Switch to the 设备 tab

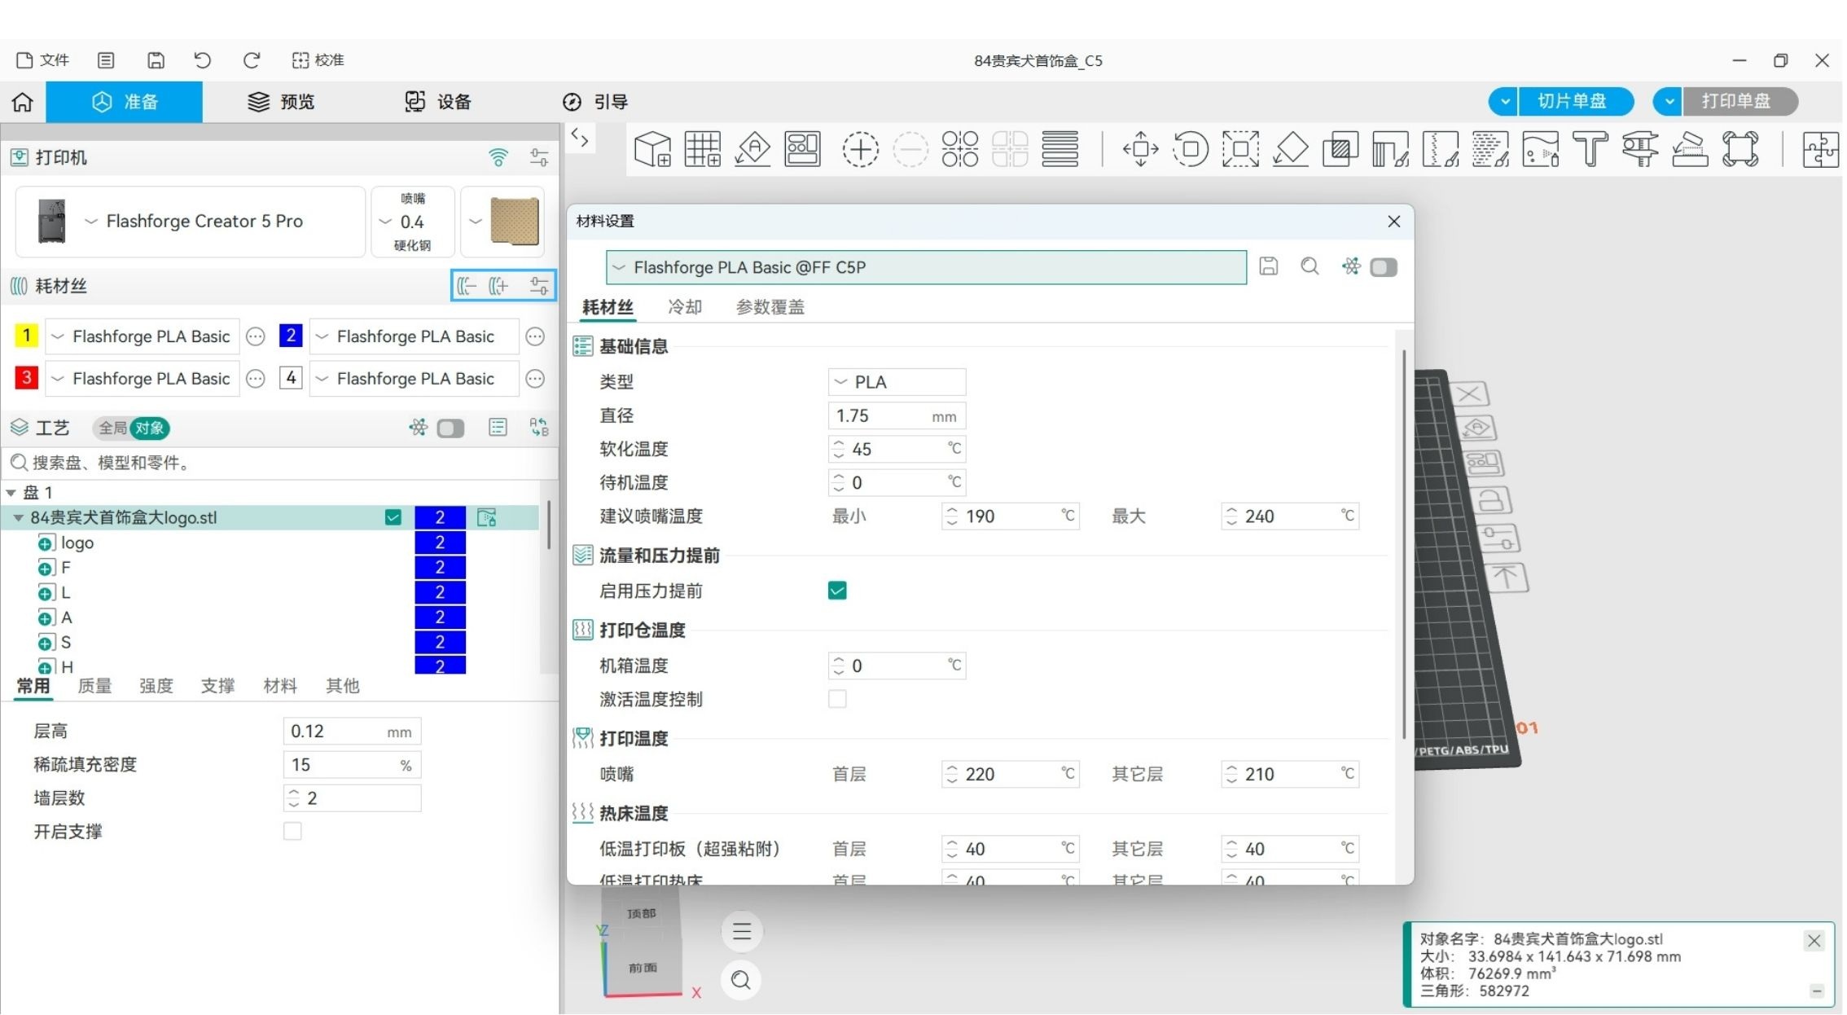click(x=438, y=102)
